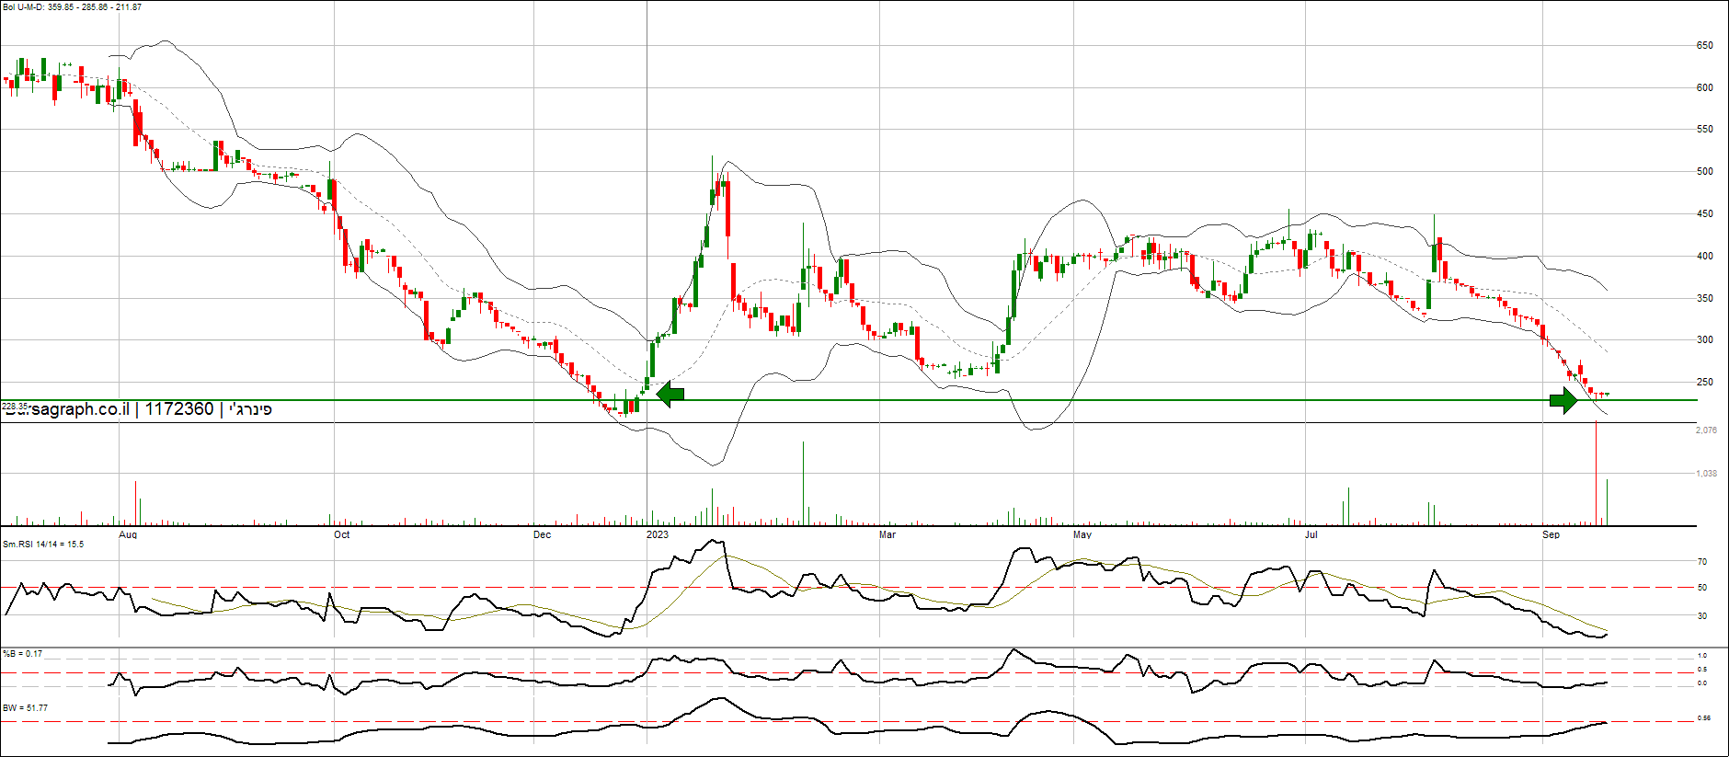Click the %B = 0.17 indicator label
The image size is (1729, 757).
click(23, 654)
